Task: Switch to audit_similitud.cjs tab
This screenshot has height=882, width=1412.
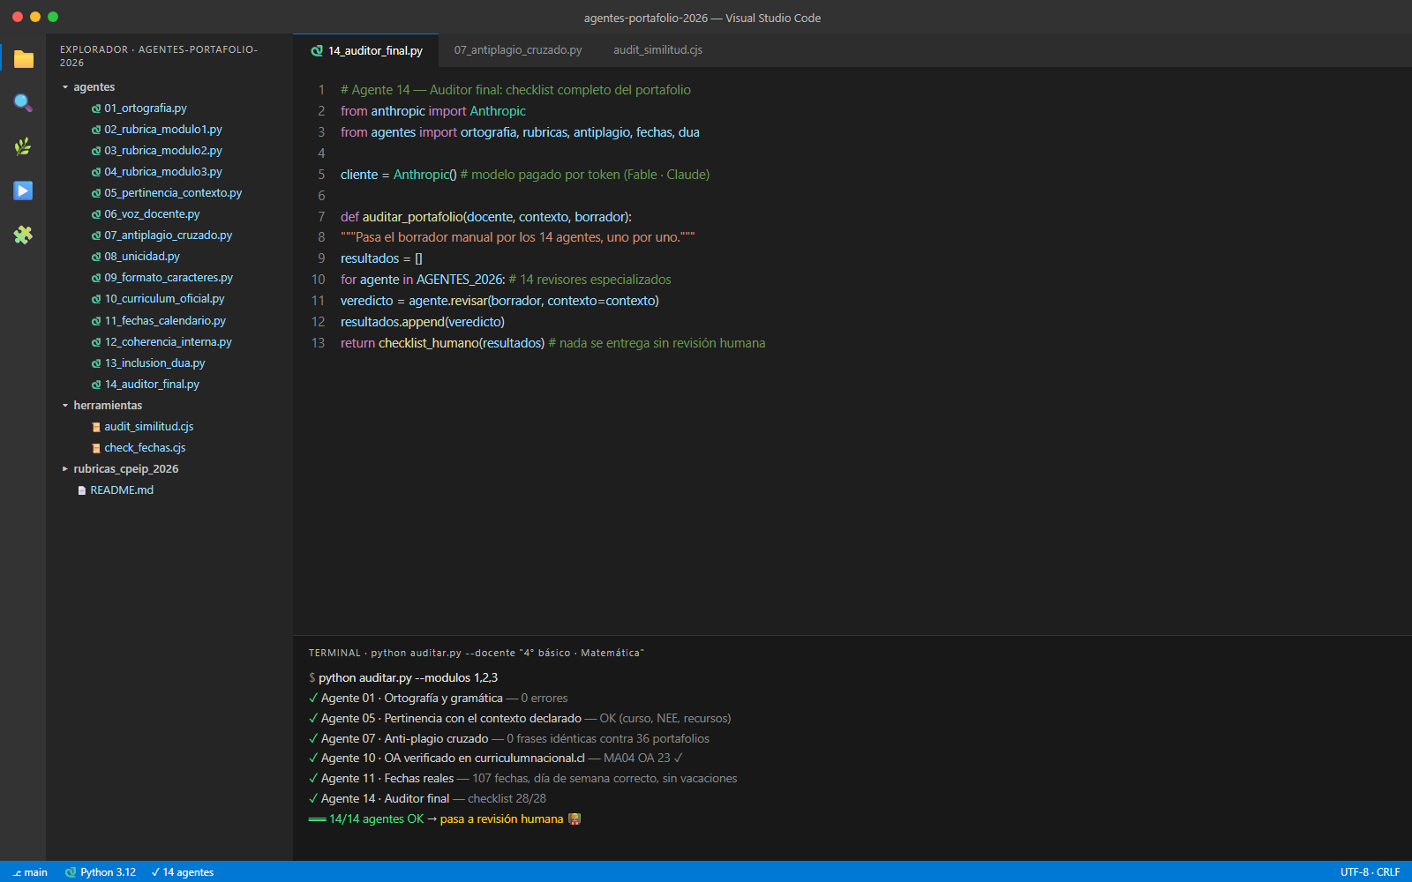Action: tap(657, 50)
